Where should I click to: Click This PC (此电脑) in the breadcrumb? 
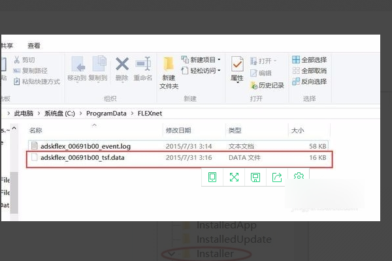pos(24,114)
